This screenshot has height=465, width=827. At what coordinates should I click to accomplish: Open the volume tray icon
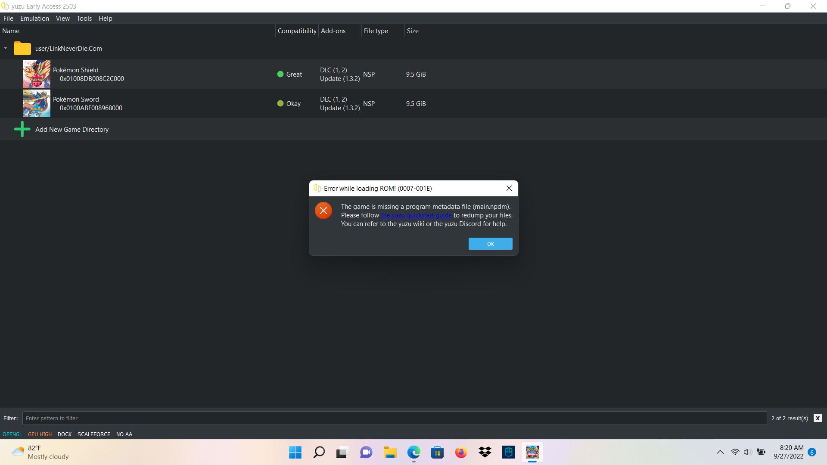(748, 452)
